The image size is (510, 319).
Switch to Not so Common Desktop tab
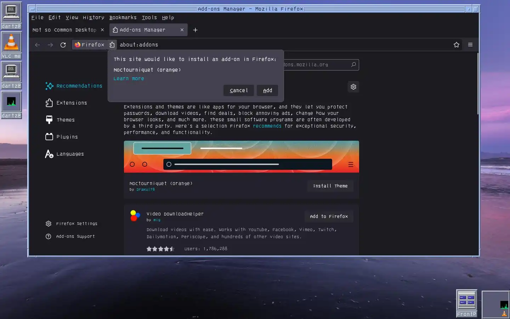pos(64,30)
